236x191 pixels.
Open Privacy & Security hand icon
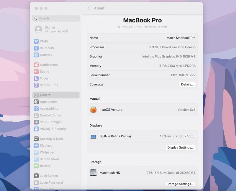(x=36, y=129)
